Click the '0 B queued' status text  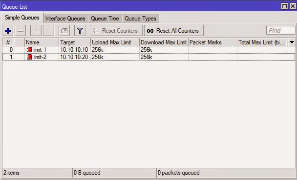87,173
